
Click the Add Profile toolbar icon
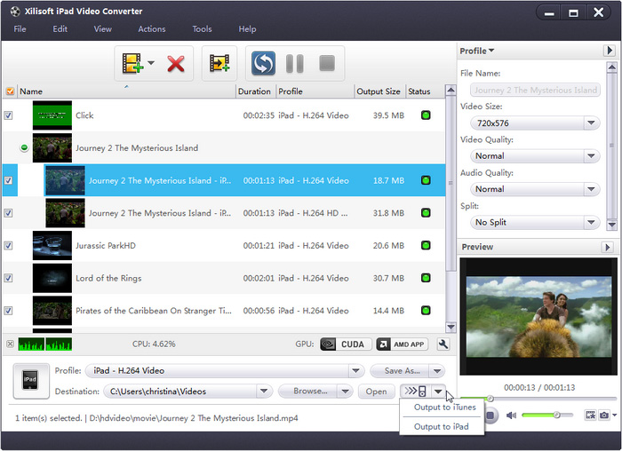coord(219,63)
